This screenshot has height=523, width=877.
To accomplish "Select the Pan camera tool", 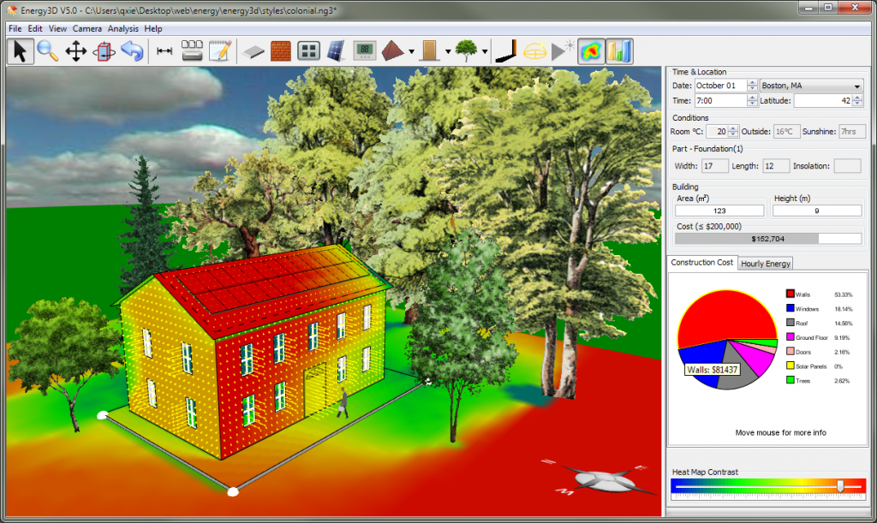I will click(x=75, y=51).
